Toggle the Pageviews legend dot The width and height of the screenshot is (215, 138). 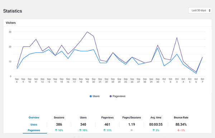pyautogui.click(x=110, y=96)
